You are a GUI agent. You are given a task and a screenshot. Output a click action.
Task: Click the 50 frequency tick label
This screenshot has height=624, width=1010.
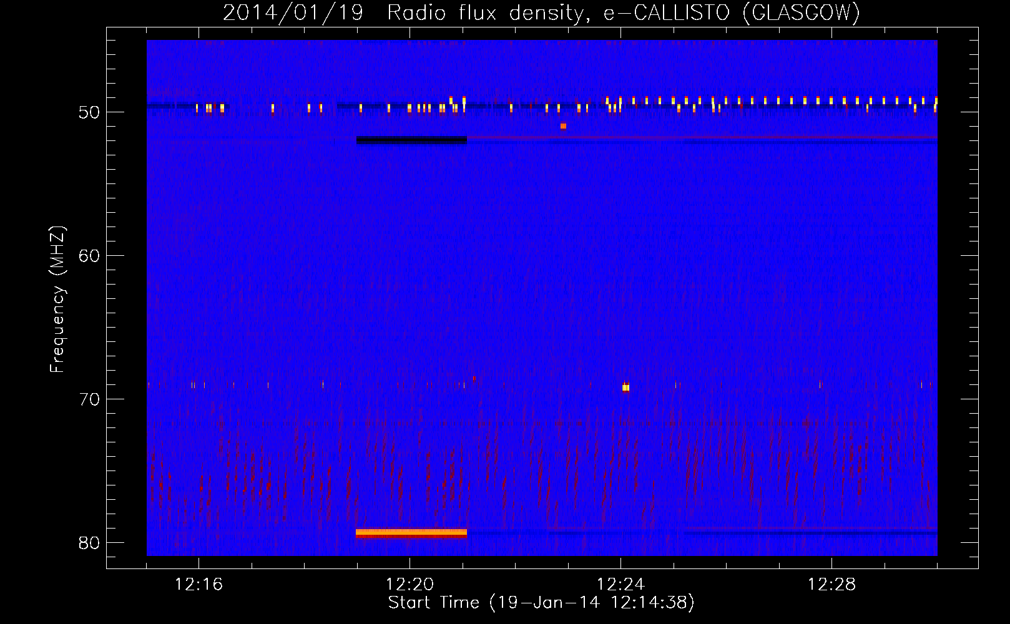[89, 112]
